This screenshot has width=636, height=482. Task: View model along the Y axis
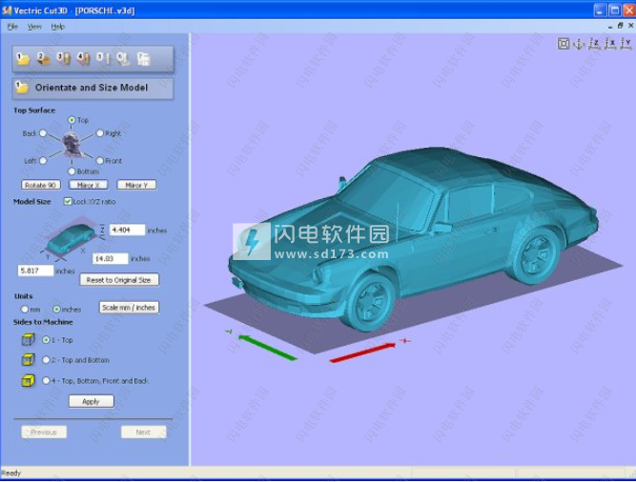coord(626,44)
